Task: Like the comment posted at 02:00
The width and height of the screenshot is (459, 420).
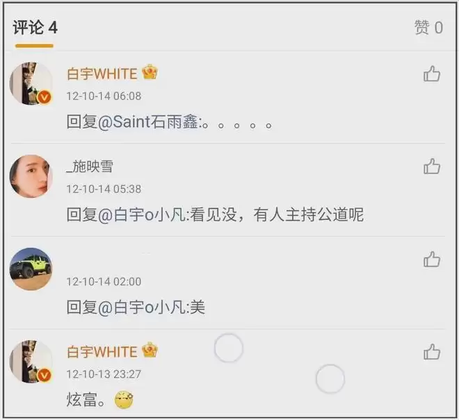Action: click(x=432, y=259)
